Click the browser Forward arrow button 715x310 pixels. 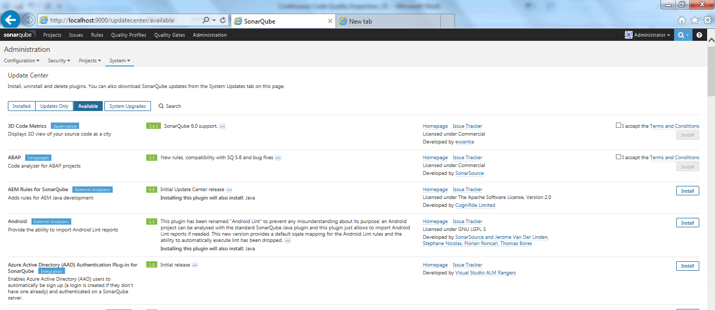[29, 20]
